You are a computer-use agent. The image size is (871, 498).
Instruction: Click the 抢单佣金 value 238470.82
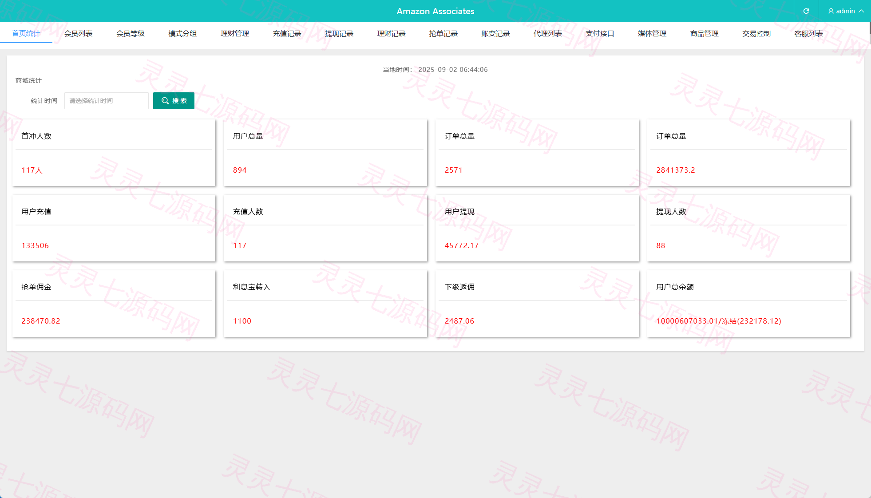pyautogui.click(x=41, y=321)
